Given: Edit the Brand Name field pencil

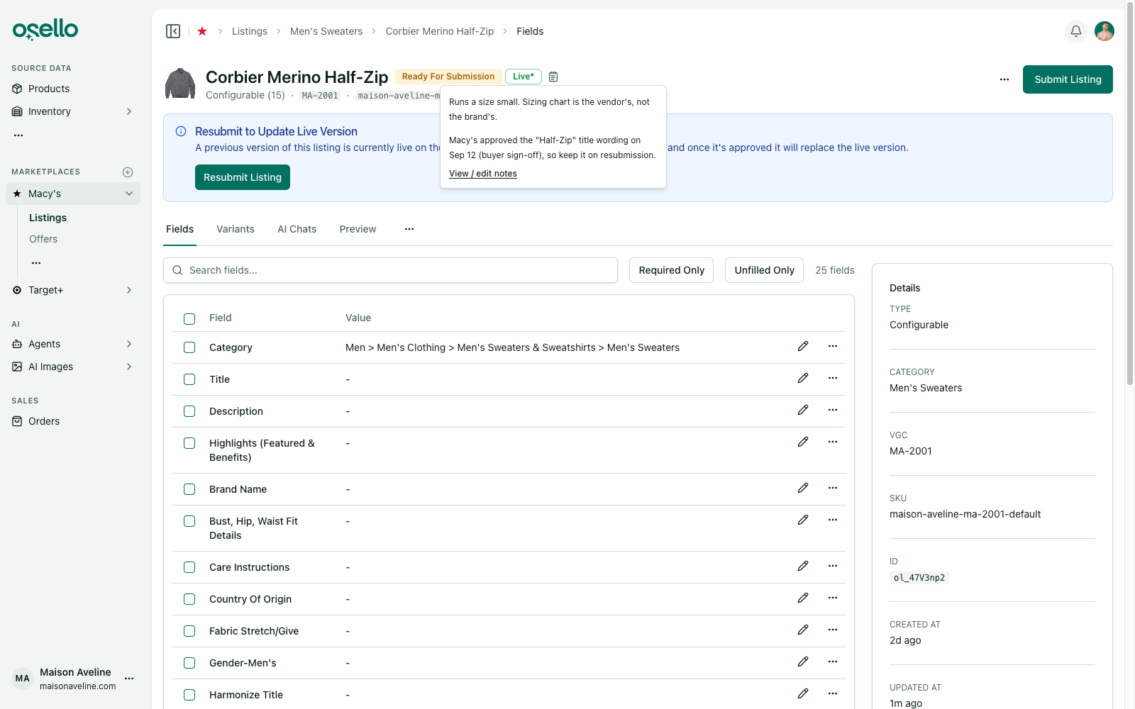Looking at the screenshot, I should (x=803, y=488).
